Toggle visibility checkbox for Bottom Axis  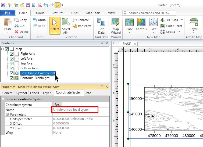[12, 68]
